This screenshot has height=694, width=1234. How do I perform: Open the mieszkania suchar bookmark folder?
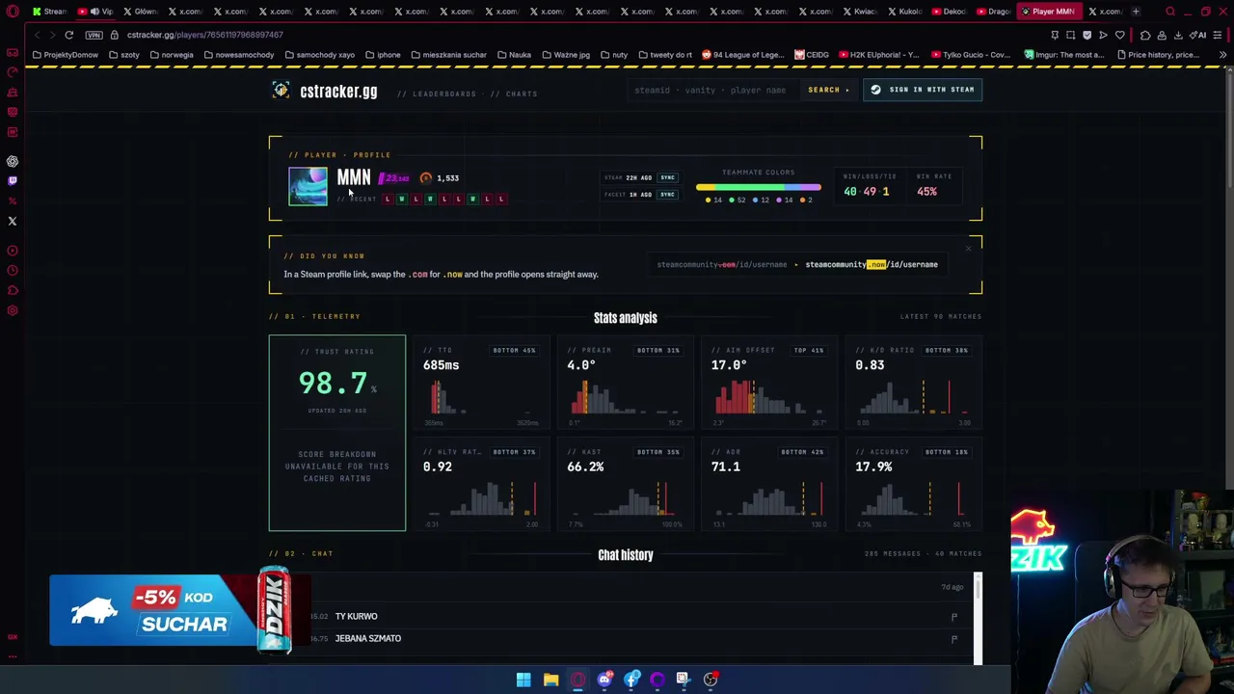click(449, 55)
